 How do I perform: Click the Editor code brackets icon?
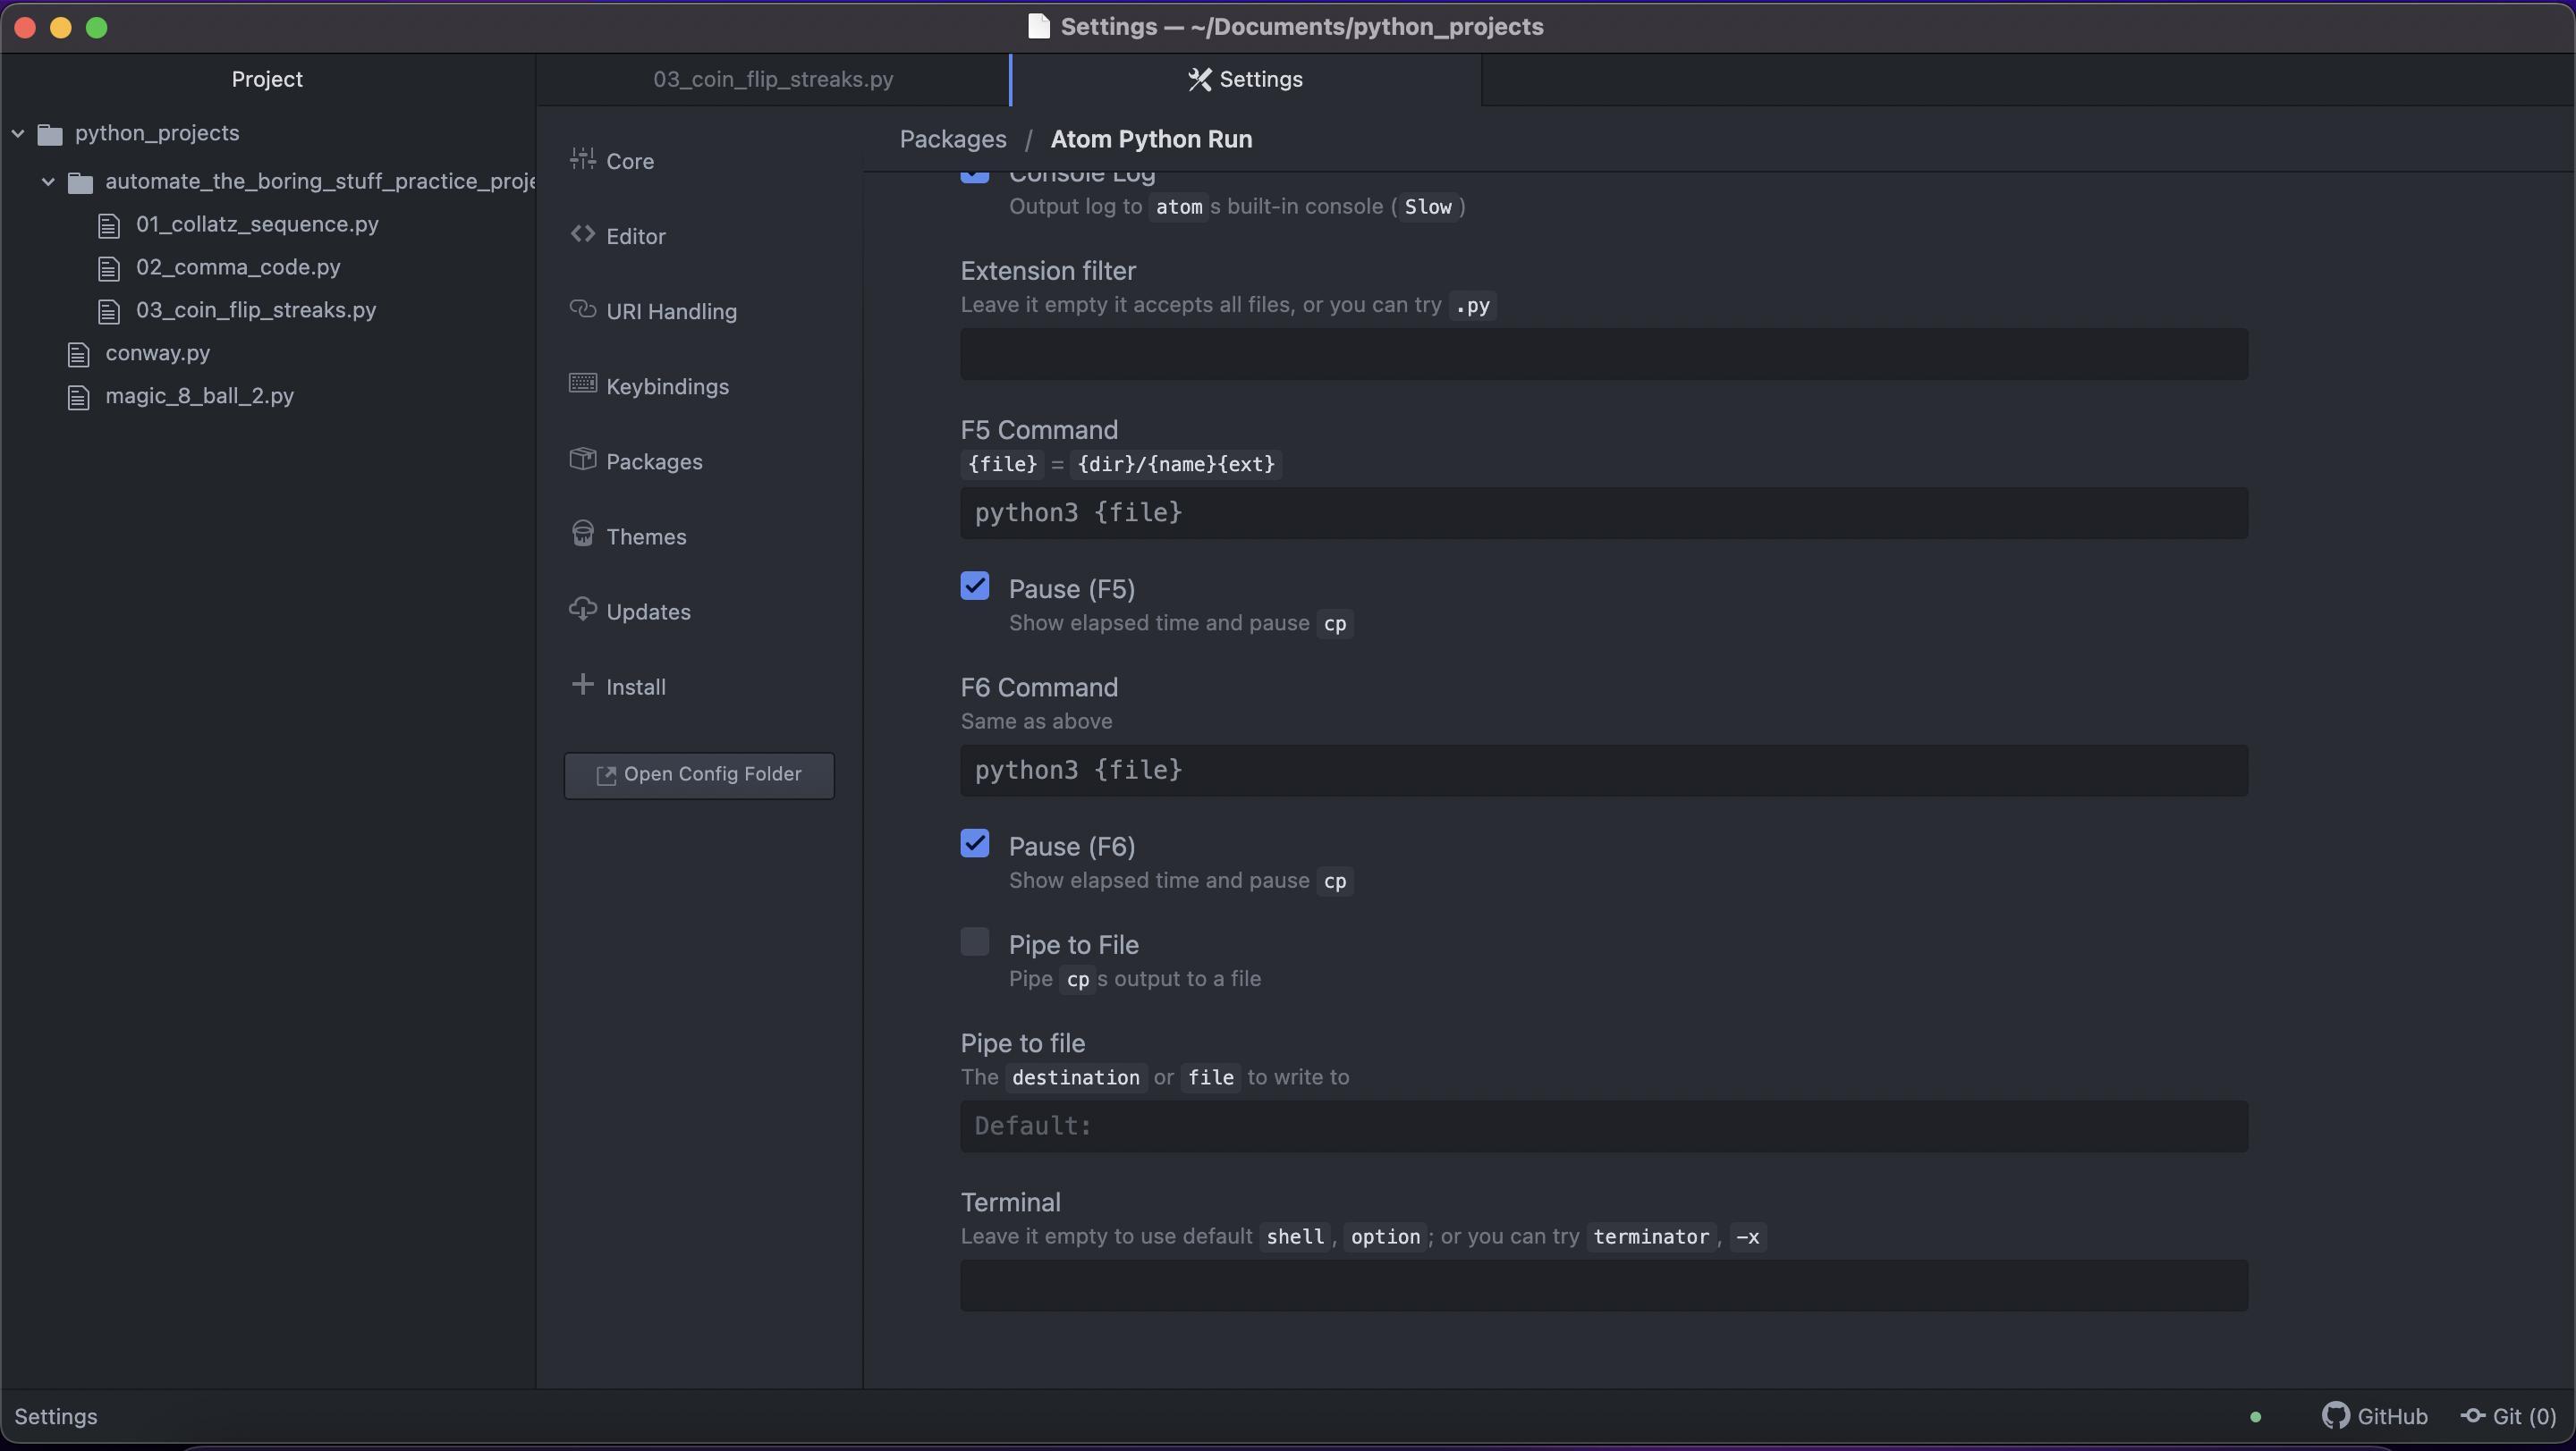coord(582,234)
